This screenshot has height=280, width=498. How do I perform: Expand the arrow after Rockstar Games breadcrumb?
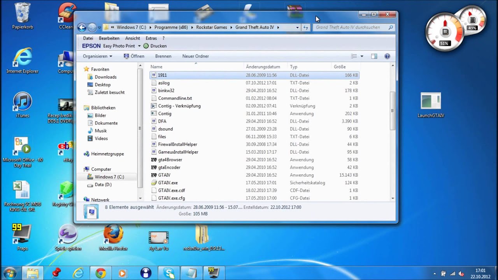(231, 28)
